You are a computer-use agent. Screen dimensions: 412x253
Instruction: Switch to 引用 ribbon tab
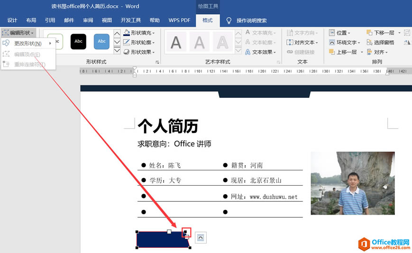pyautogui.click(x=50, y=20)
